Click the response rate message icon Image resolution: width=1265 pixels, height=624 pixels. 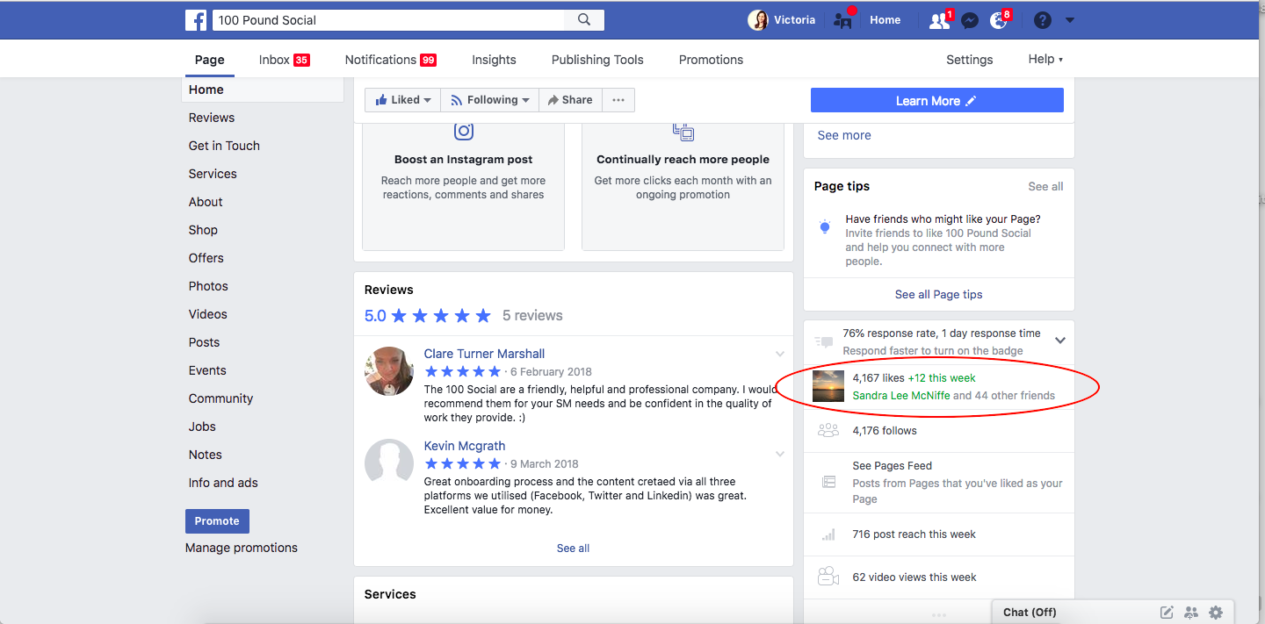824,341
